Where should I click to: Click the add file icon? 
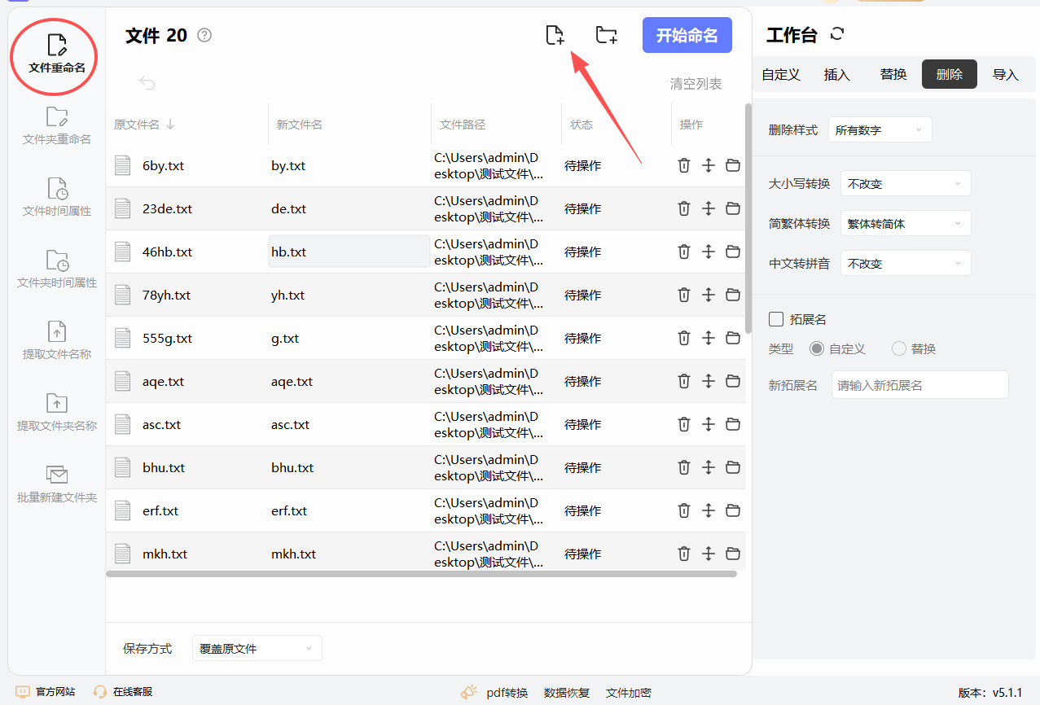555,35
